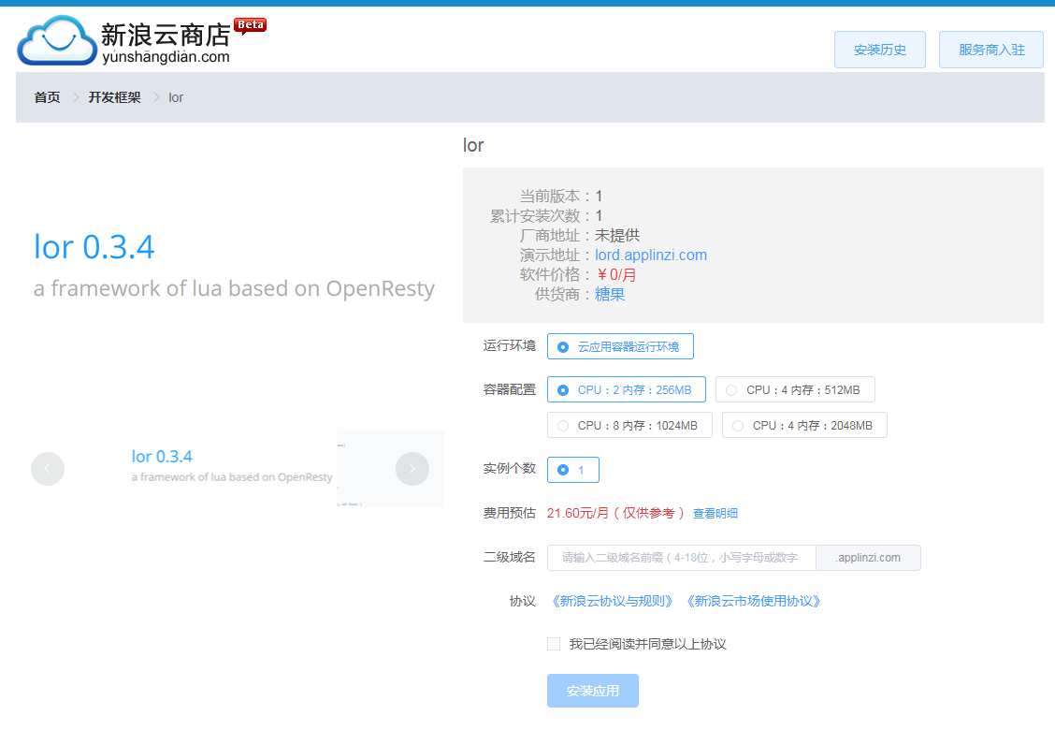The height and width of the screenshot is (730, 1055).
Task: Open supplier 糖果 link
Action: pyautogui.click(x=610, y=294)
